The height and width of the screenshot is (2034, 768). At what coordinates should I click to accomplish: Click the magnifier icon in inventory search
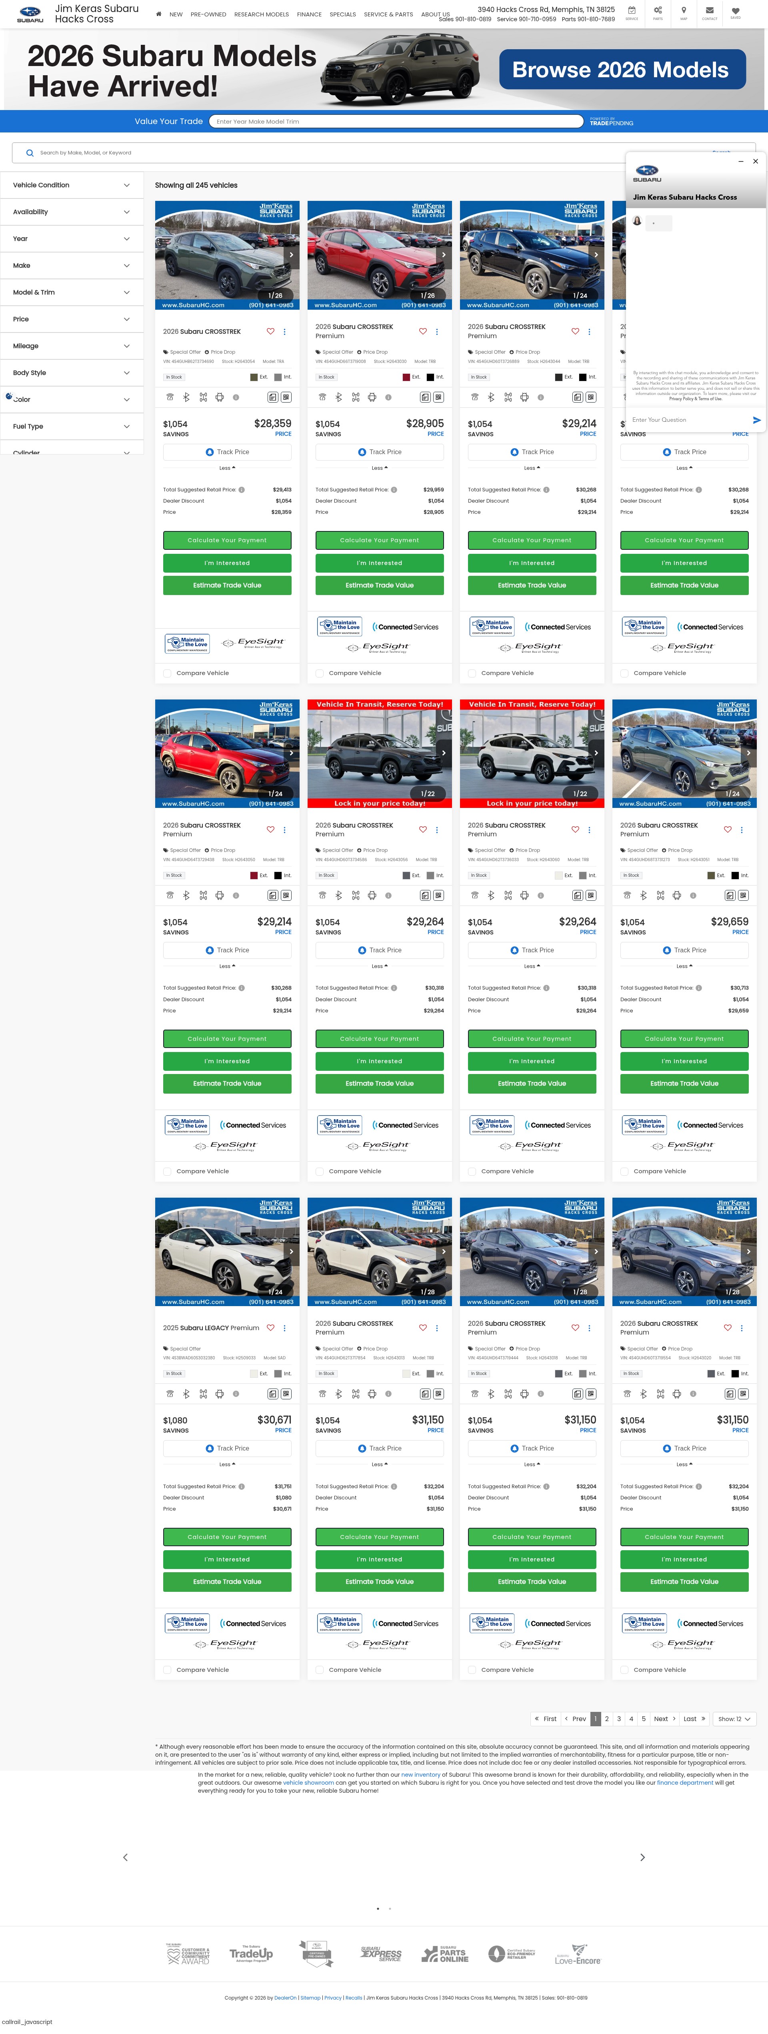[30, 153]
